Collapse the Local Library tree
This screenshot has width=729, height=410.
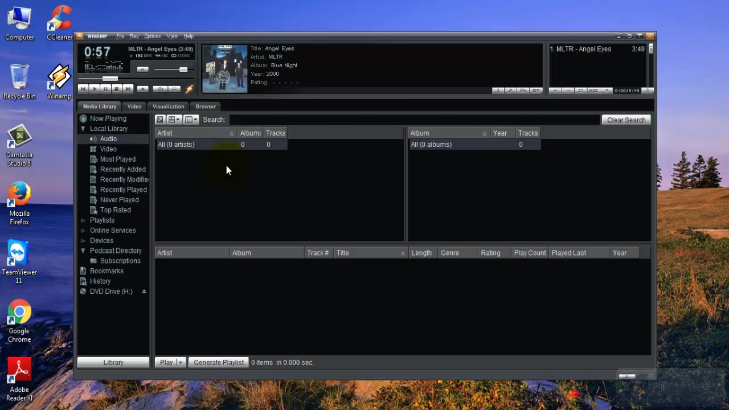pyautogui.click(x=83, y=129)
